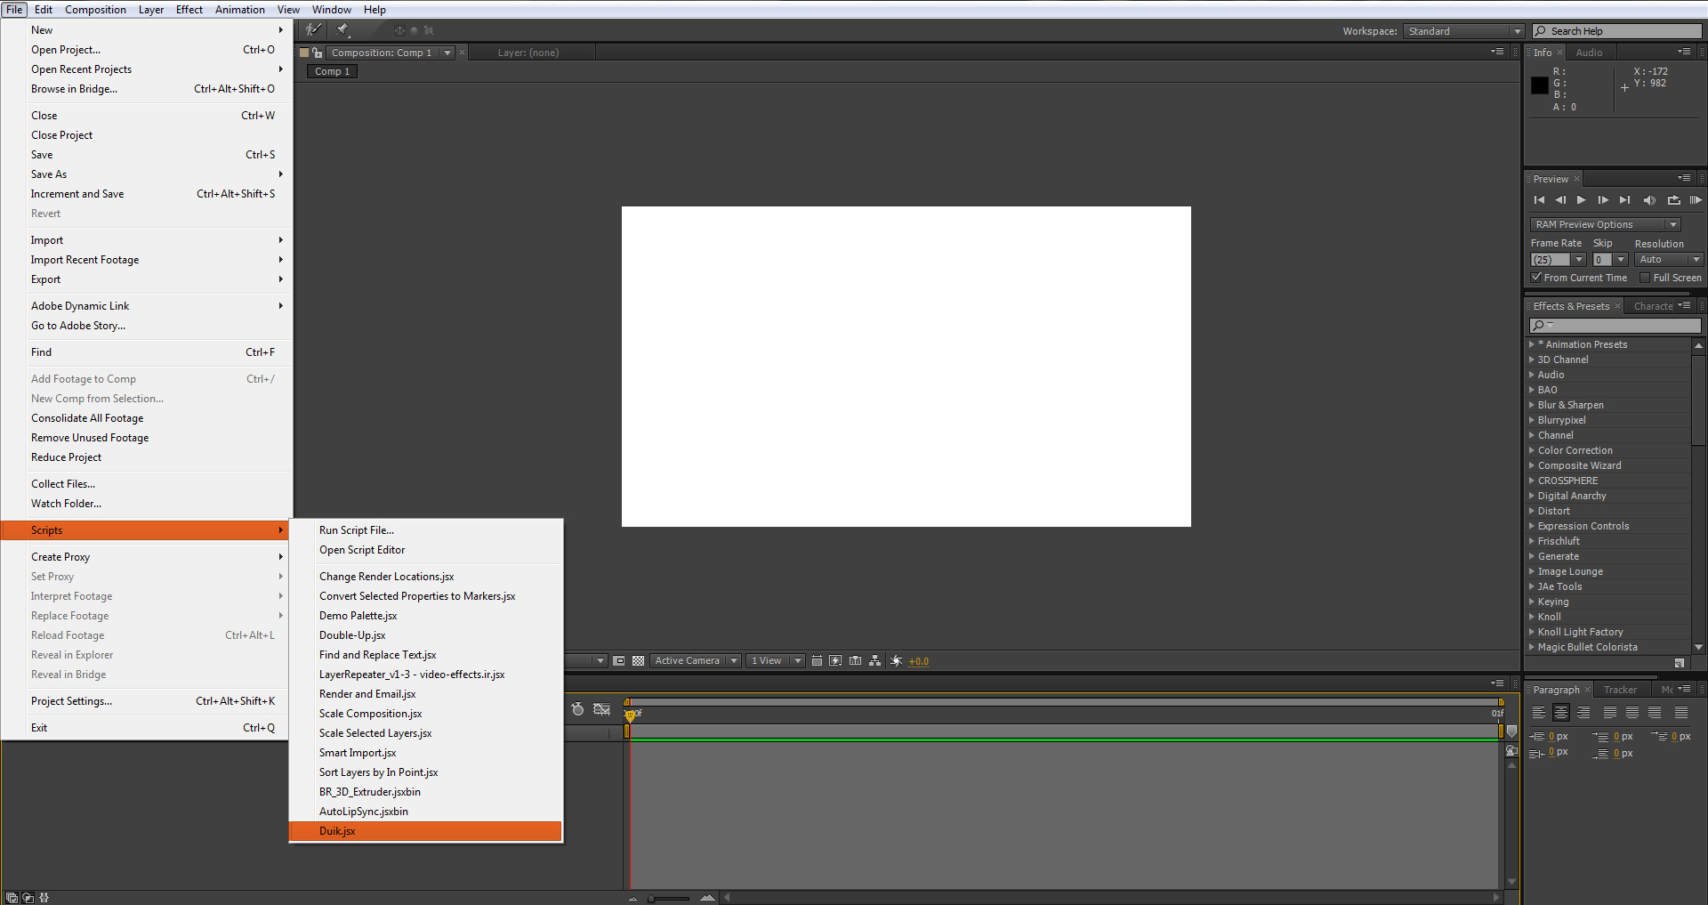Expand the Color Correction category
This screenshot has height=905, width=1708.
pos(1532,450)
